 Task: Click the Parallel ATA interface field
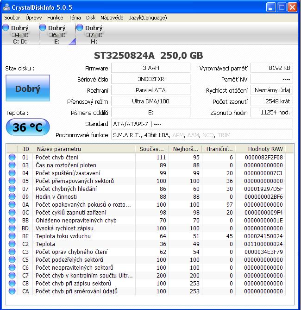(x=151, y=90)
